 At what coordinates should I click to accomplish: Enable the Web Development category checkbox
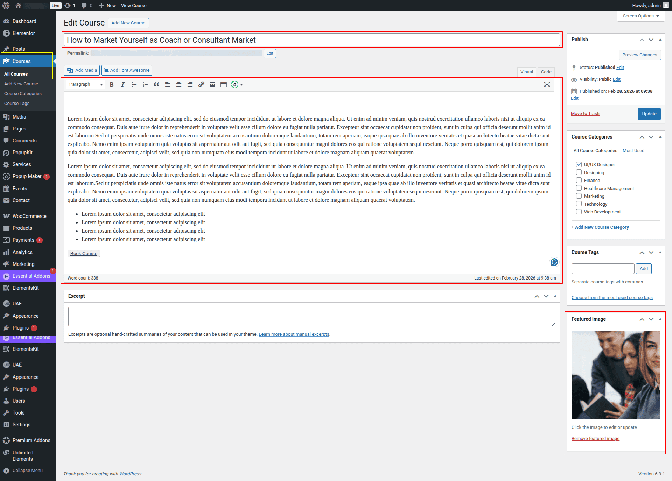579,212
